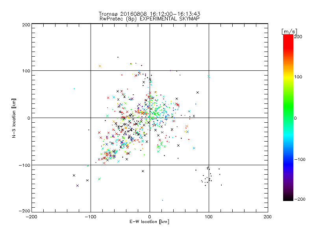Click tick label -100 on E-W axis

coord(91,217)
